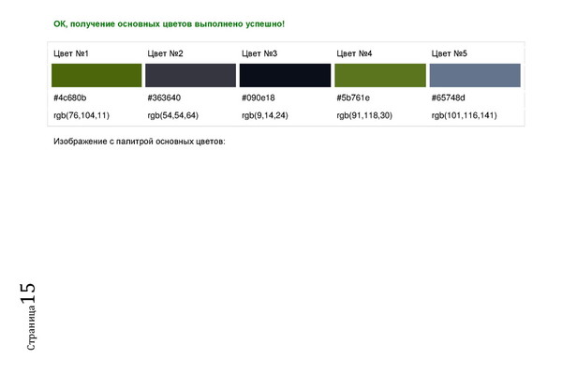This screenshot has width=562, height=374.
Task: Click the hex code #65748d
Action: [x=448, y=97]
